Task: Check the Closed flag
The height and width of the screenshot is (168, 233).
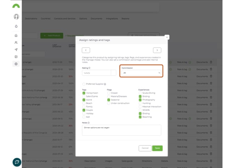Action: click(x=109, y=93)
